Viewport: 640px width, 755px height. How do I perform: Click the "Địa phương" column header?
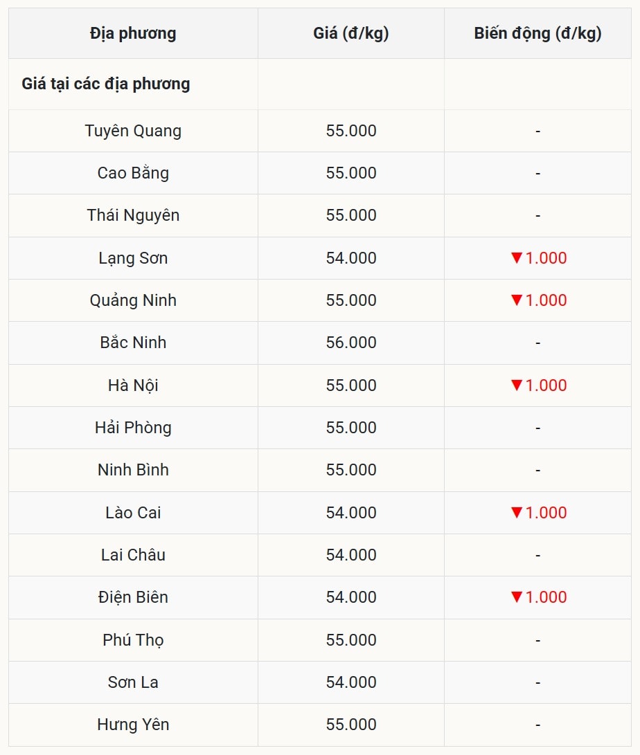133,33
